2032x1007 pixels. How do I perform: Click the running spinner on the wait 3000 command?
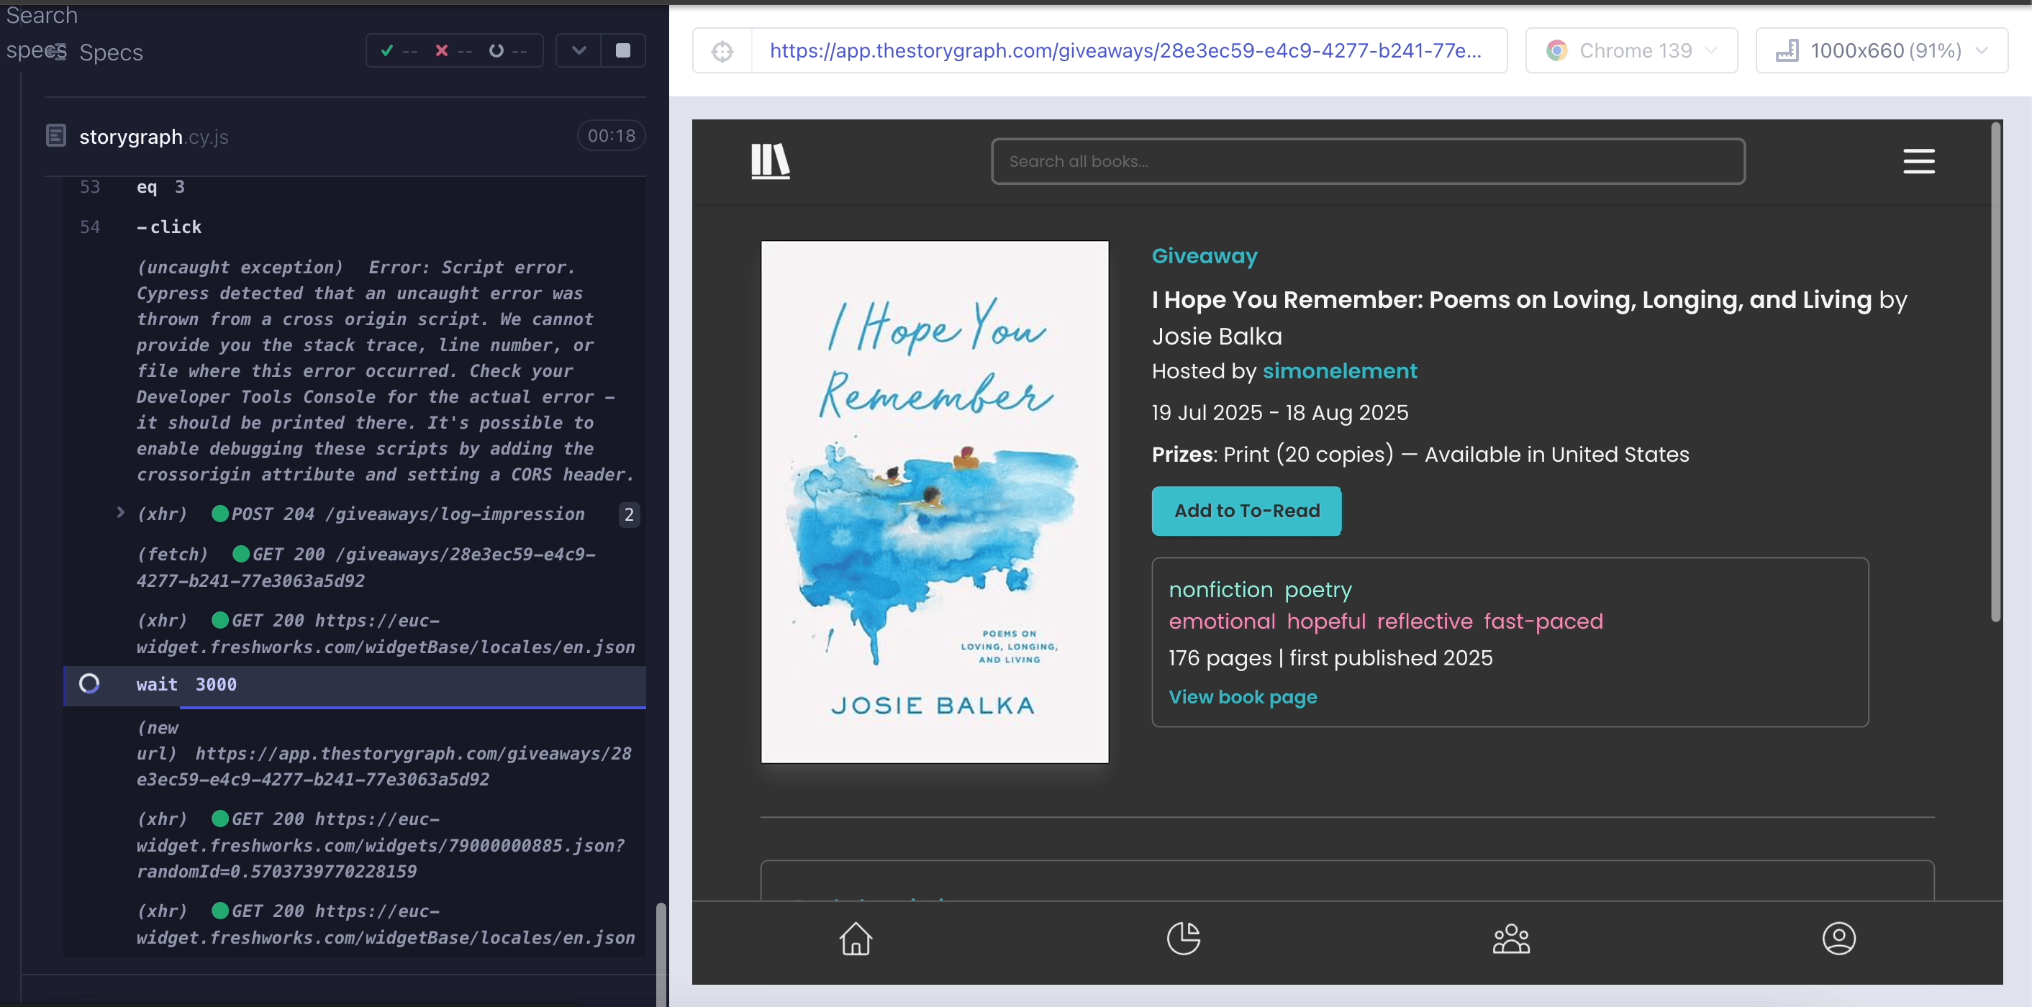point(89,684)
